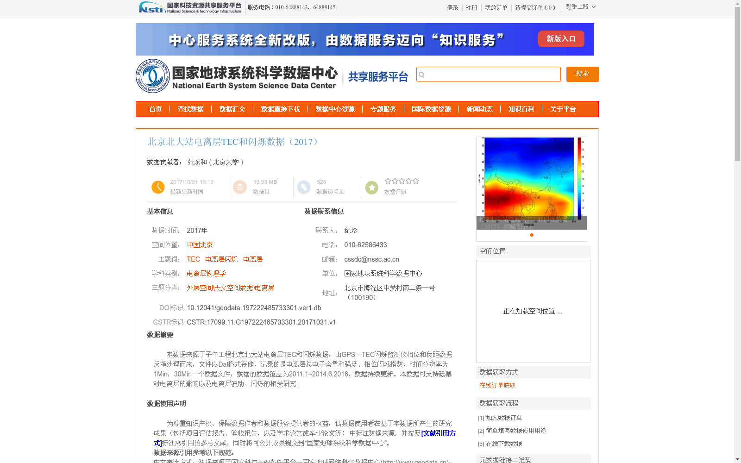Focus the search input field

tap(489, 74)
